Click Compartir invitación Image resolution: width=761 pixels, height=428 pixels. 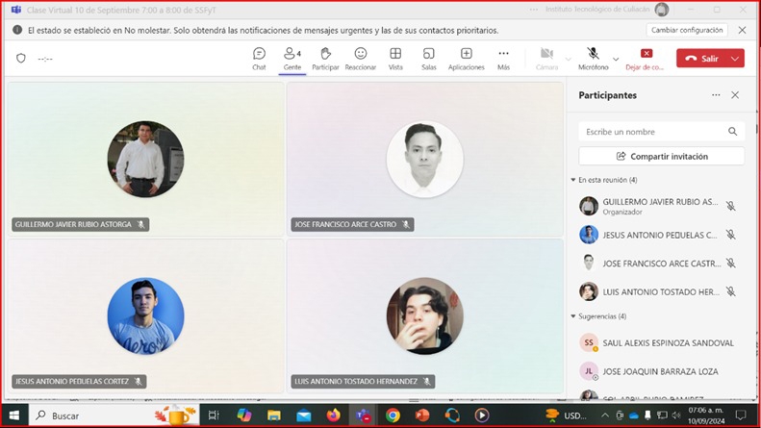662,156
